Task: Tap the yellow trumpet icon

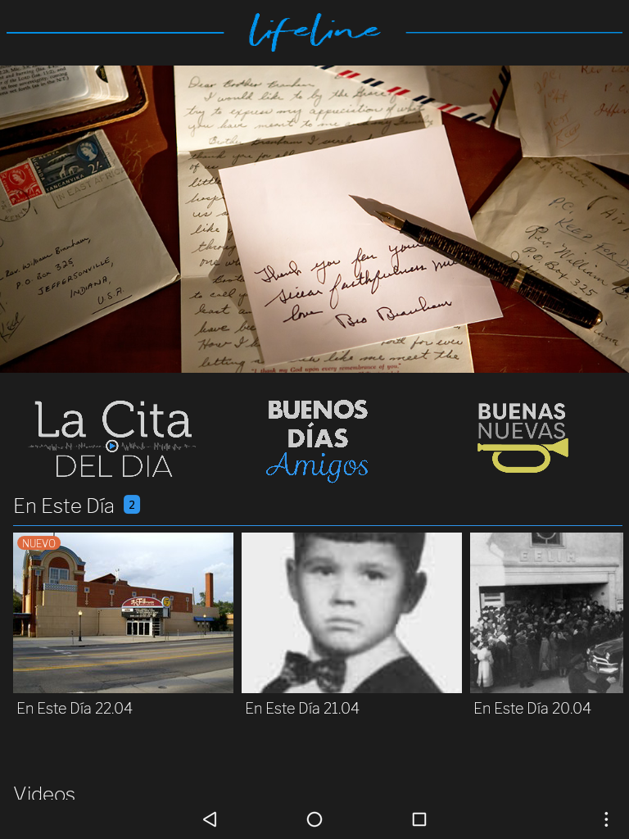Action: pyautogui.click(x=523, y=456)
